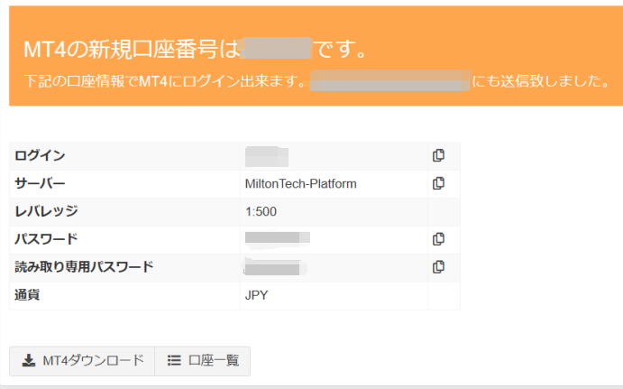Image resolution: width=623 pixels, height=389 pixels.
Task: Click the JPY currency value
Action: [257, 295]
